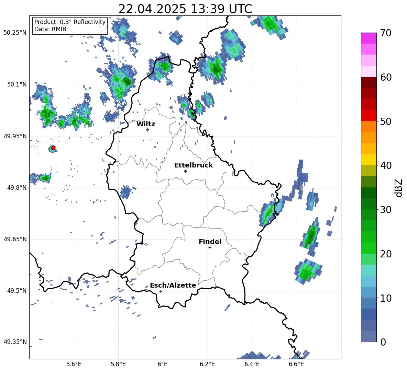Click the Findel city label

point(210,242)
